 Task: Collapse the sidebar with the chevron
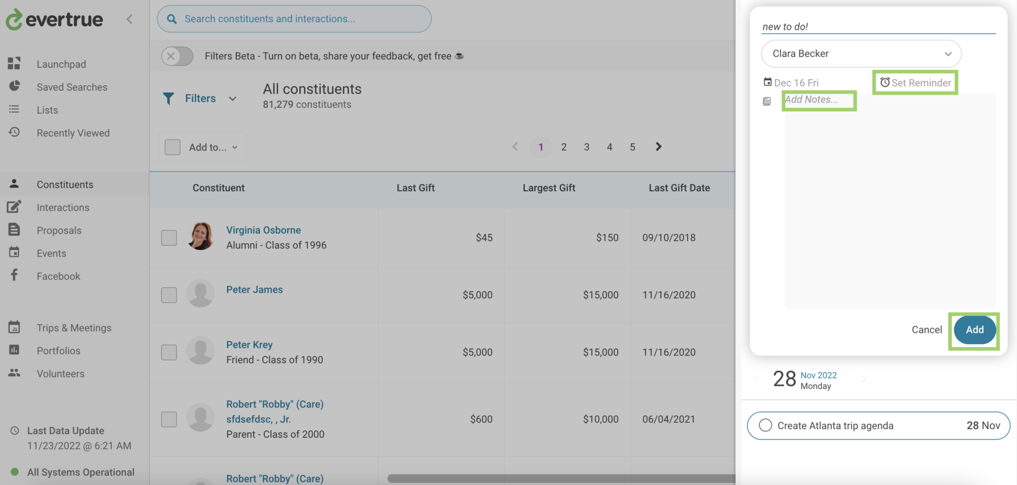click(129, 19)
